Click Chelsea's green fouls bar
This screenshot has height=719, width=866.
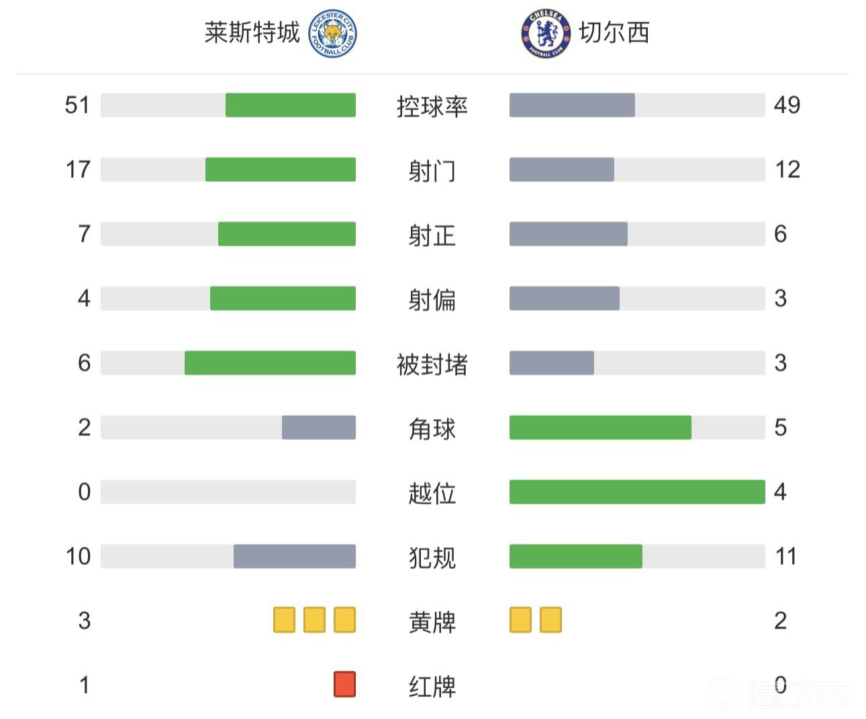coord(576,556)
